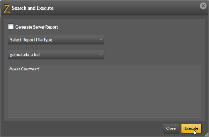This screenshot has height=137, width=209.
Task: Click the Generate Server Report label text
Action: 37,27
